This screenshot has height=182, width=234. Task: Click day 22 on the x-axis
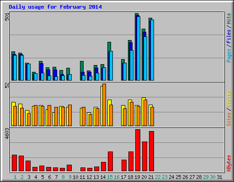point(158,177)
